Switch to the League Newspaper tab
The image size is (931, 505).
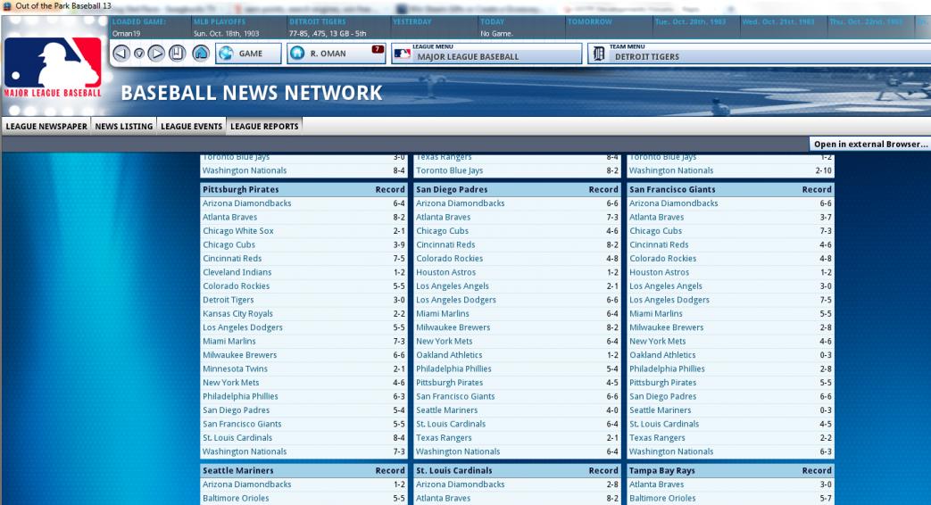(x=46, y=127)
